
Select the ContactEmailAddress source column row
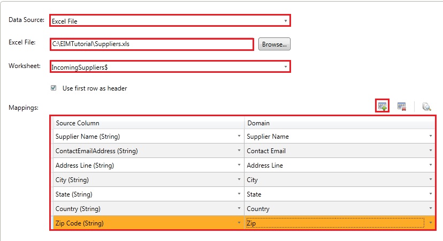144,151
